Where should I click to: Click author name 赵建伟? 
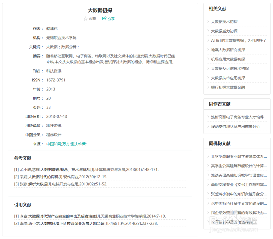pyautogui.click(x=52, y=29)
